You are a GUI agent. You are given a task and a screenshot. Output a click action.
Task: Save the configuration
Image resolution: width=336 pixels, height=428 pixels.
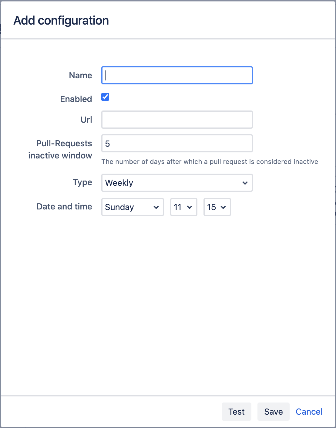[273, 412]
